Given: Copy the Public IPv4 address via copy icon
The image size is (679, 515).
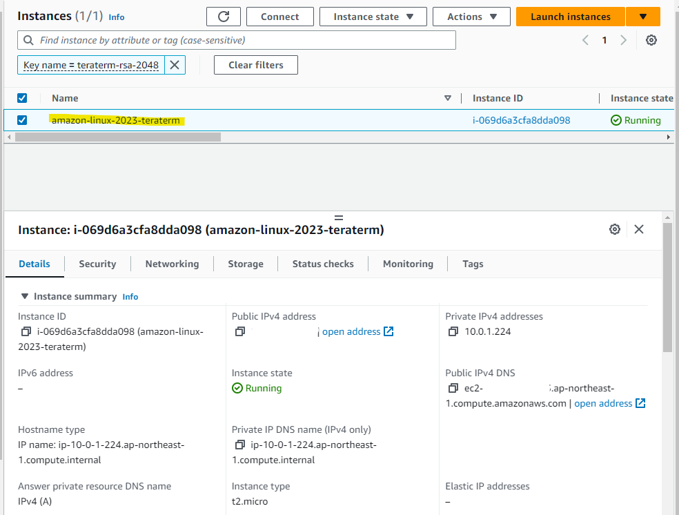Looking at the screenshot, I should [x=239, y=331].
